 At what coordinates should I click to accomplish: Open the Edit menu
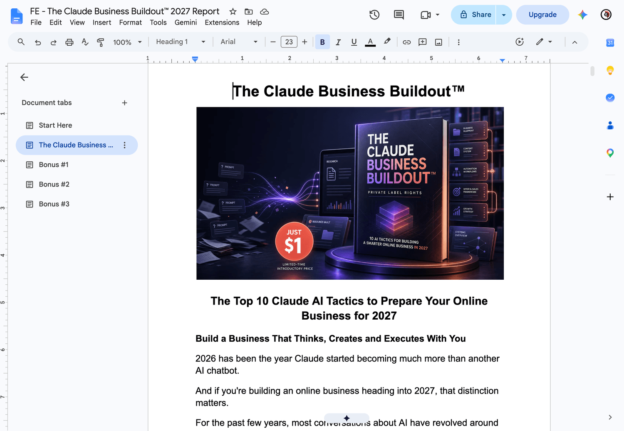(x=55, y=22)
